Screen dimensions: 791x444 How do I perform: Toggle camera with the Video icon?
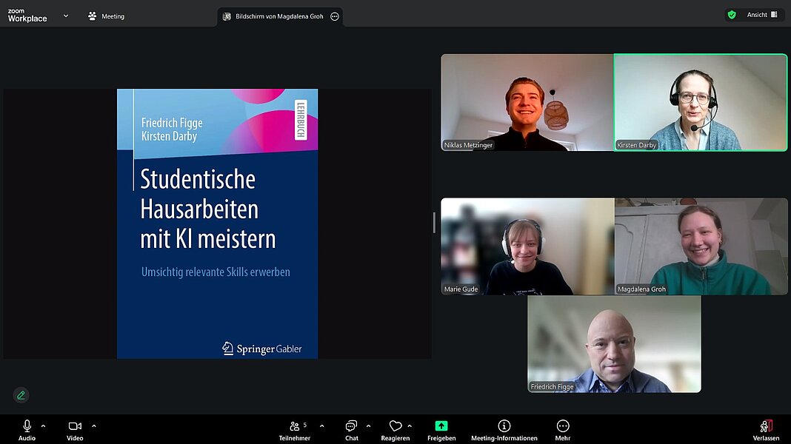(x=75, y=426)
